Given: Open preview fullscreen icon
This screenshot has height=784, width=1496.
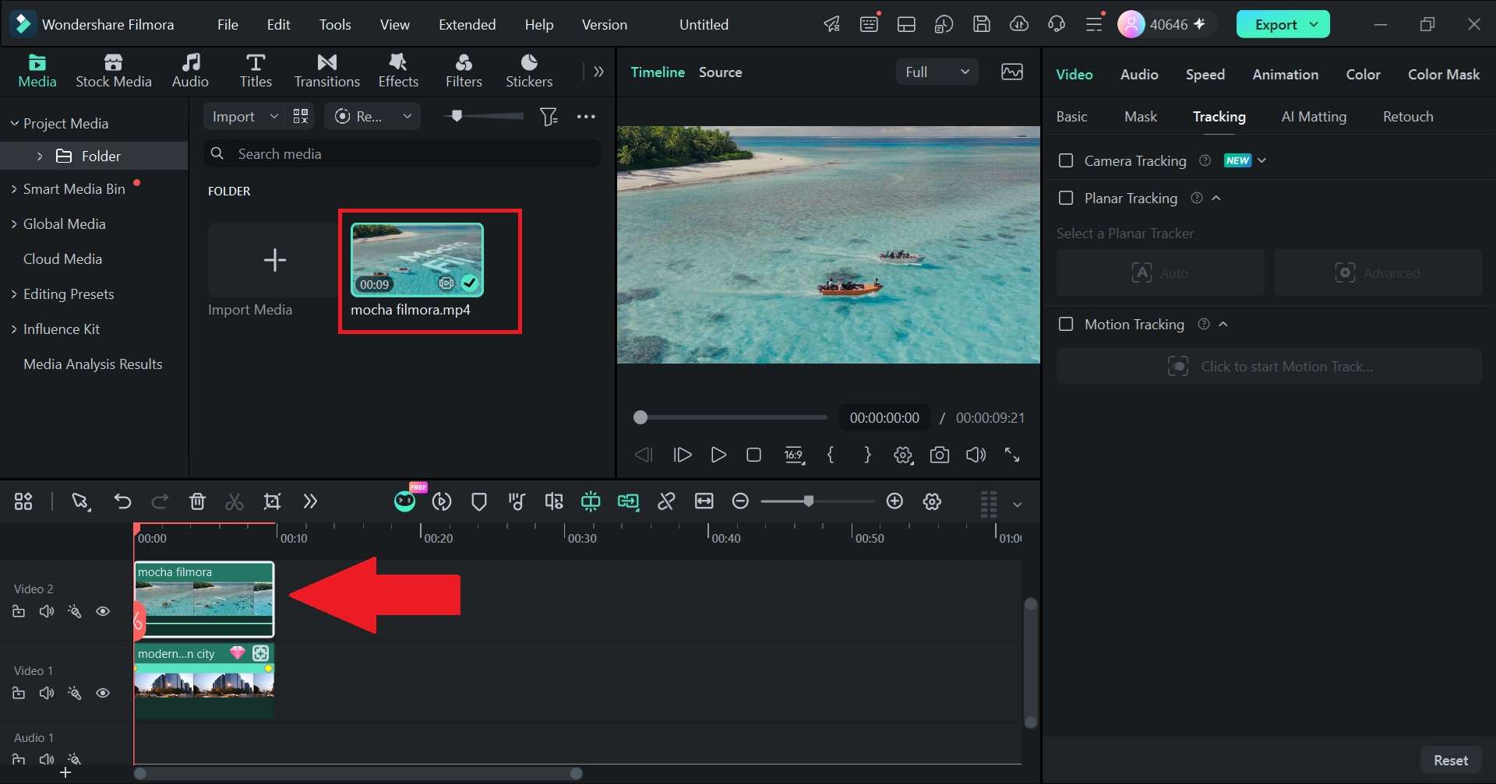Looking at the screenshot, I should [x=1012, y=455].
